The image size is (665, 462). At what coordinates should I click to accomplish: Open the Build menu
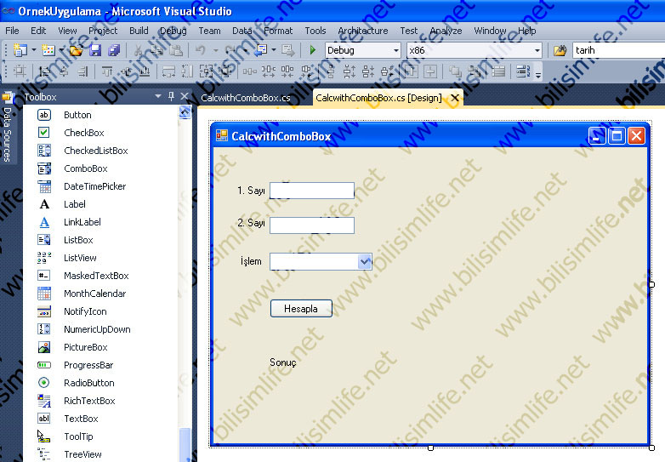pos(139,31)
